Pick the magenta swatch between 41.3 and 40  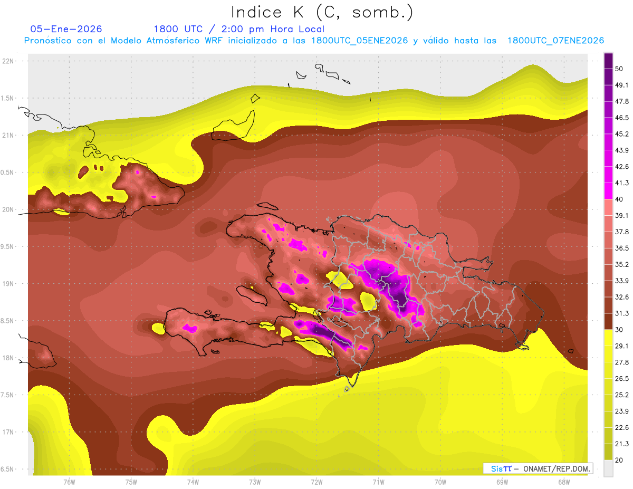click(608, 191)
